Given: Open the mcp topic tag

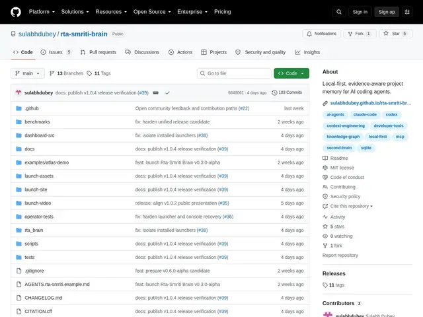Looking at the screenshot, I should click(x=400, y=137).
